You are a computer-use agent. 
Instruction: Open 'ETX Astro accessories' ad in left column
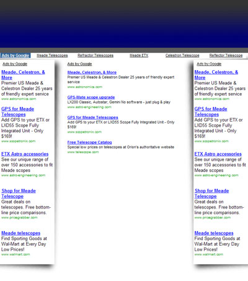[x=25, y=154]
